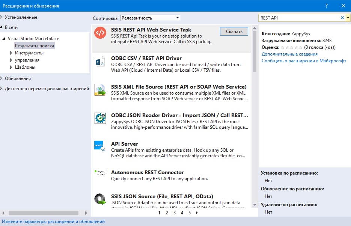Select the Инструменты category

[x=29, y=53]
